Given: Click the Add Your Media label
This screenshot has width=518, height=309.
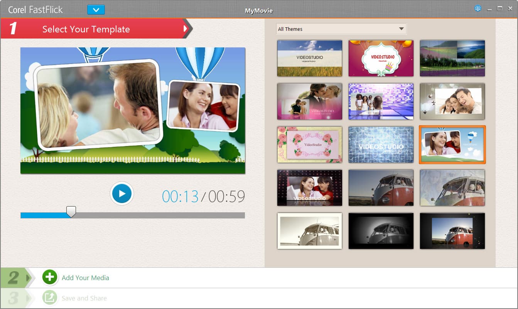Looking at the screenshot, I should tap(85, 278).
